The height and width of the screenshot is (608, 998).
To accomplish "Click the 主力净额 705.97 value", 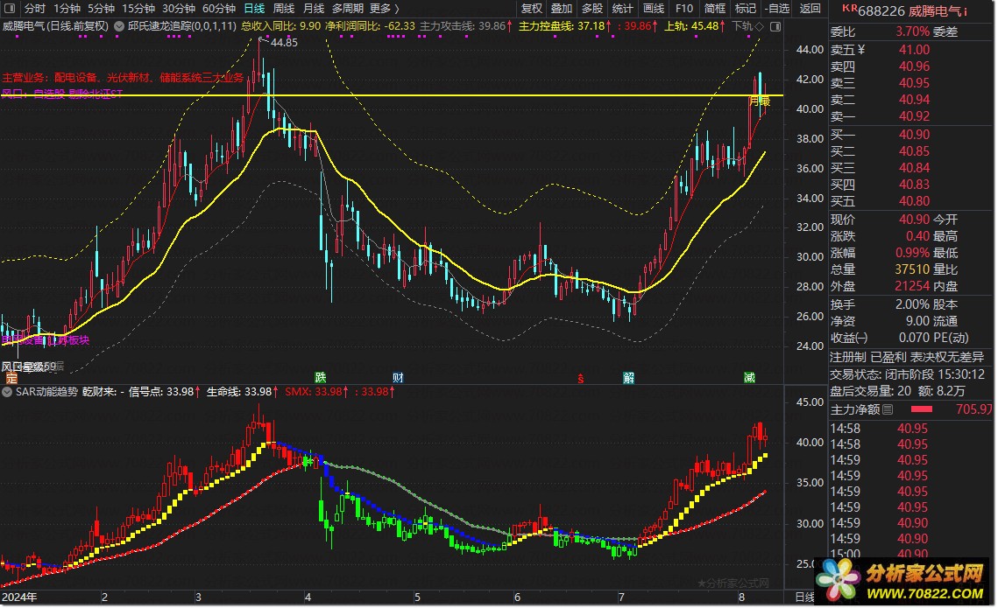I will click(x=973, y=409).
